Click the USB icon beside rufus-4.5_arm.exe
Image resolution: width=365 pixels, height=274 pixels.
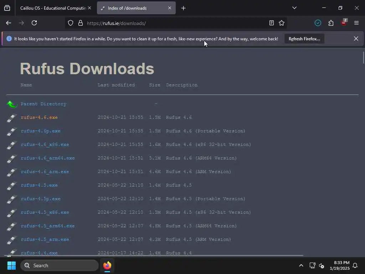point(12,240)
